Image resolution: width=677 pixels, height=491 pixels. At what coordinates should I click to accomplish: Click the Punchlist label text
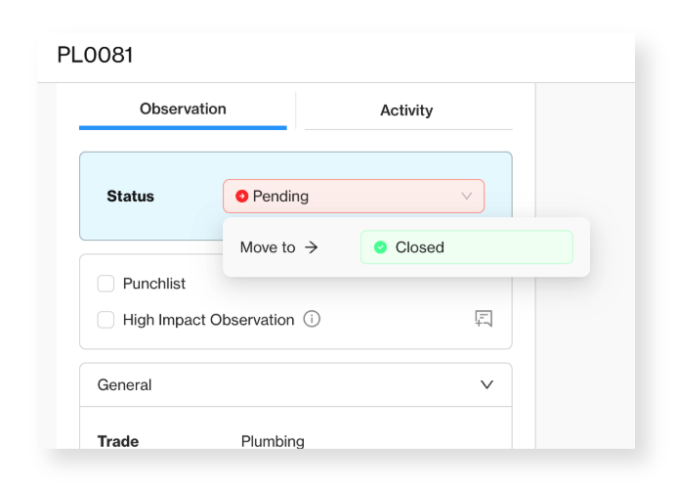point(154,284)
